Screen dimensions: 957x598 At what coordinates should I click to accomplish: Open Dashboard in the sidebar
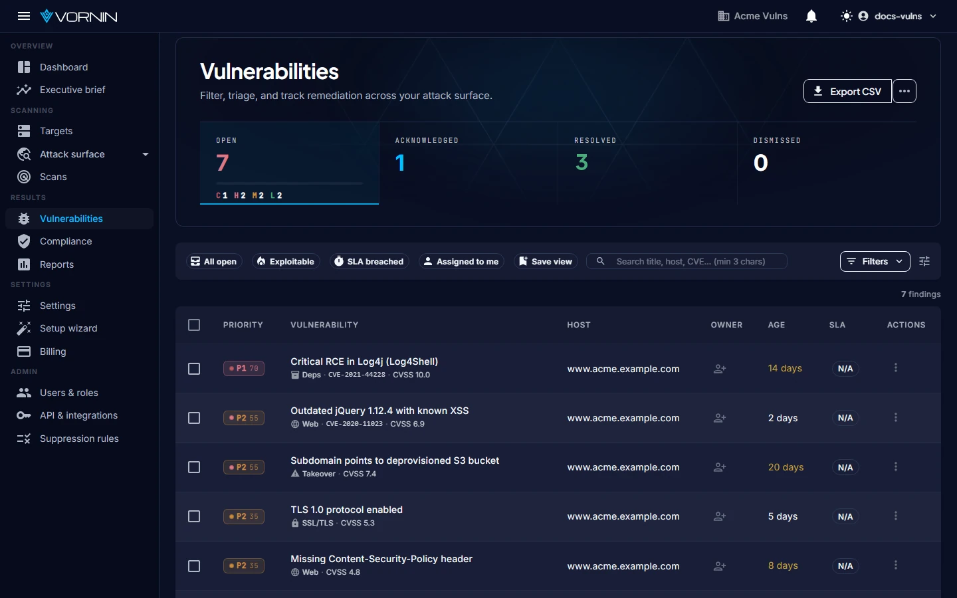(80, 67)
